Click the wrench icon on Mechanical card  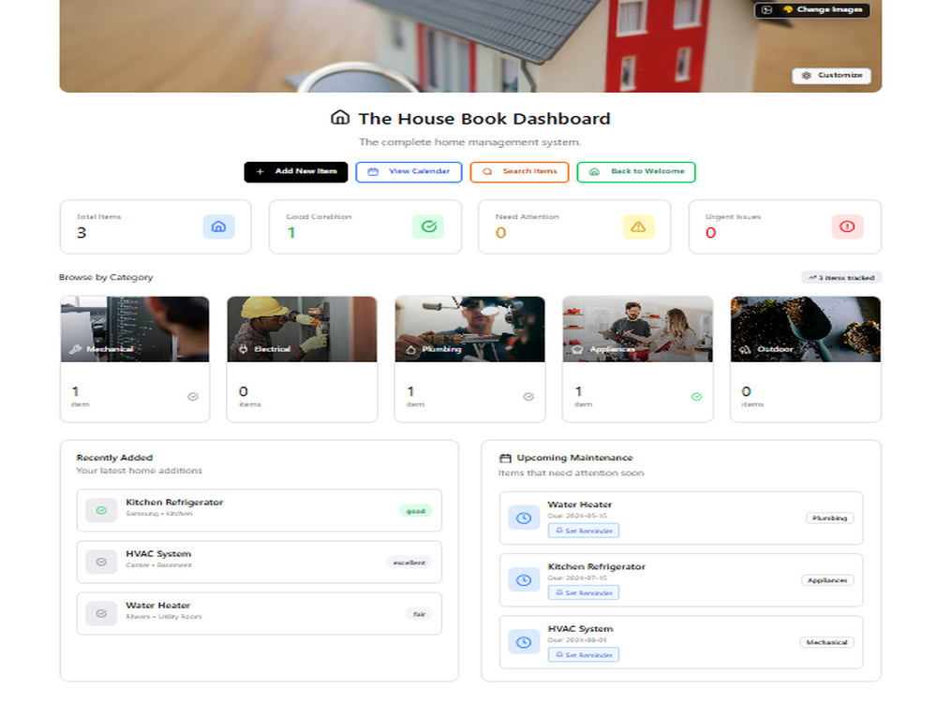[x=75, y=349]
